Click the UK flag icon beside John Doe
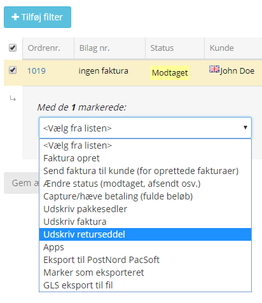The image size is (262, 303). point(214,69)
